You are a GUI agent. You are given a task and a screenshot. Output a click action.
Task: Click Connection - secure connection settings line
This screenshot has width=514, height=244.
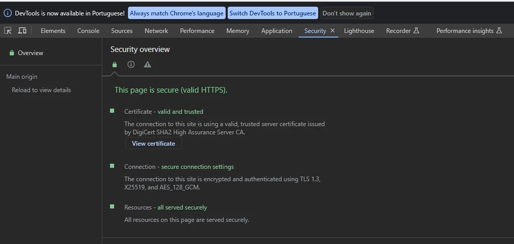pyautogui.click(x=179, y=167)
